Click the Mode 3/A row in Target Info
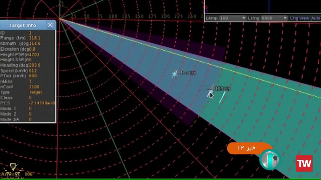The image size is (321, 180). 15,119
